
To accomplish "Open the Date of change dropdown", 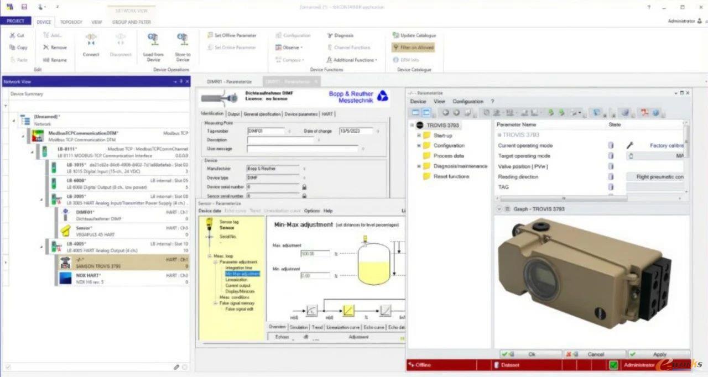I will coord(378,131).
